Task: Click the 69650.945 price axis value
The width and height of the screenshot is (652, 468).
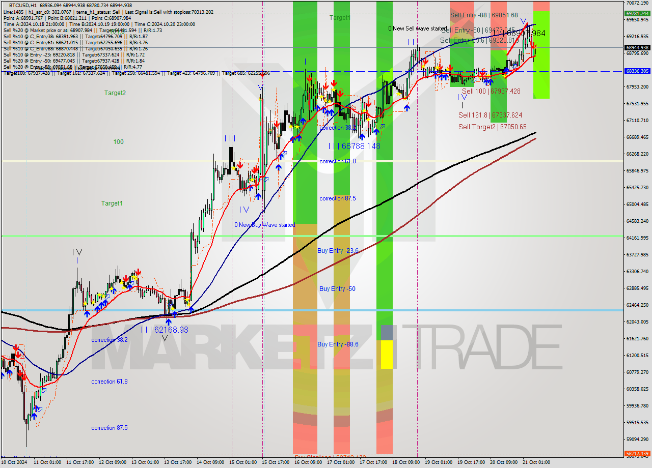Action: point(637,20)
